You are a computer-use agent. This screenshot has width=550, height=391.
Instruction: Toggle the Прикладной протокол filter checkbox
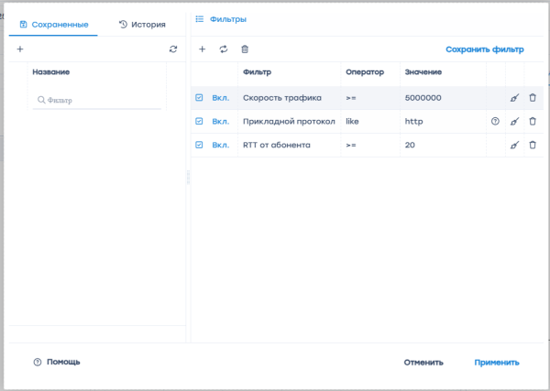pyautogui.click(x=199, y=121)
